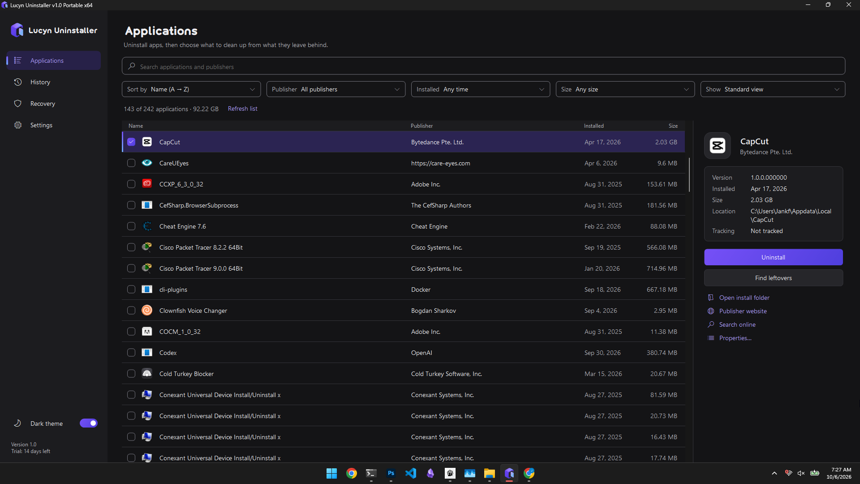This screenshot has height=484, width=860.
Task: Click the Find leftovers button
Action: click(x=773, y=278)
